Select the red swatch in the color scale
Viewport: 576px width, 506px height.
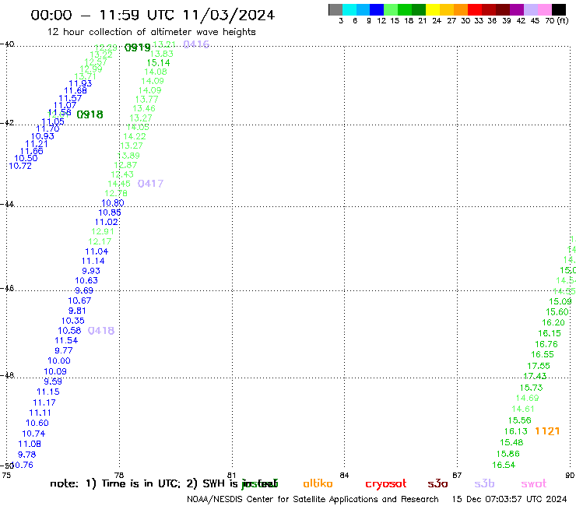(475, 9)
